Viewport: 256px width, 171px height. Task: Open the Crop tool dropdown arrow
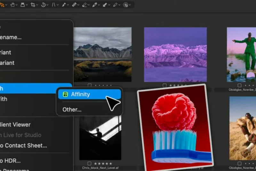pyautogui.click(x=37, y=5)
